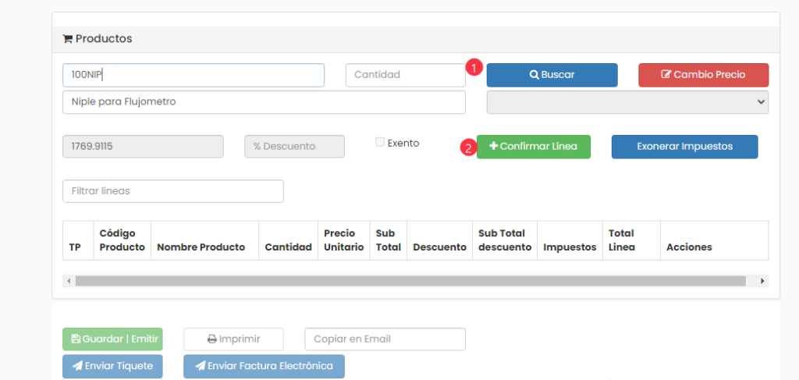
Task: Click Enviar Factura Electrónica button
Action: [x=264, y=366]
